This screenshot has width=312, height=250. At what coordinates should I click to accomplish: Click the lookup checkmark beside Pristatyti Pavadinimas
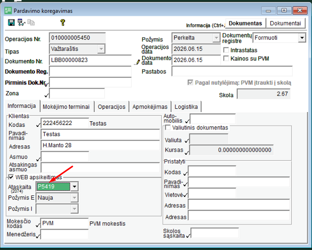coord(185,185)
